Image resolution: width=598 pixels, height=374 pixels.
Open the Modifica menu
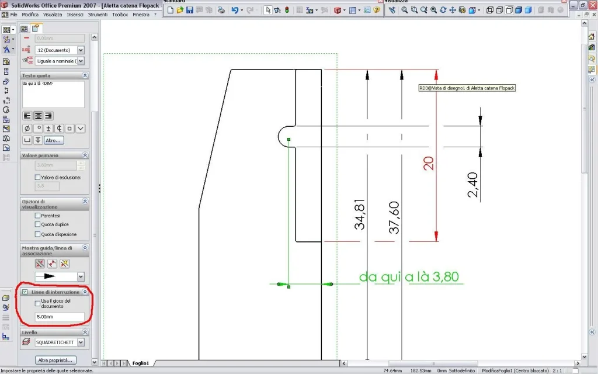[30, 15]
